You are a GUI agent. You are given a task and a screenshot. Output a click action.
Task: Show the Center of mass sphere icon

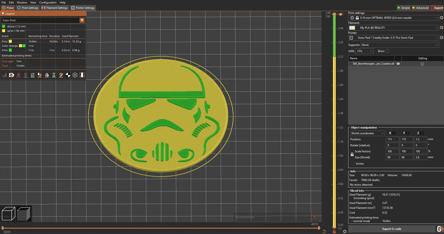[68, 75]
